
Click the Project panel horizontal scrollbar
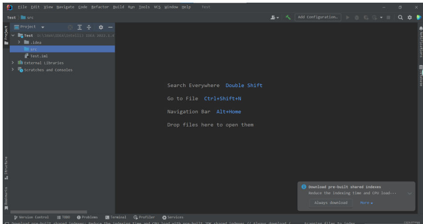[x=49, y=212]
